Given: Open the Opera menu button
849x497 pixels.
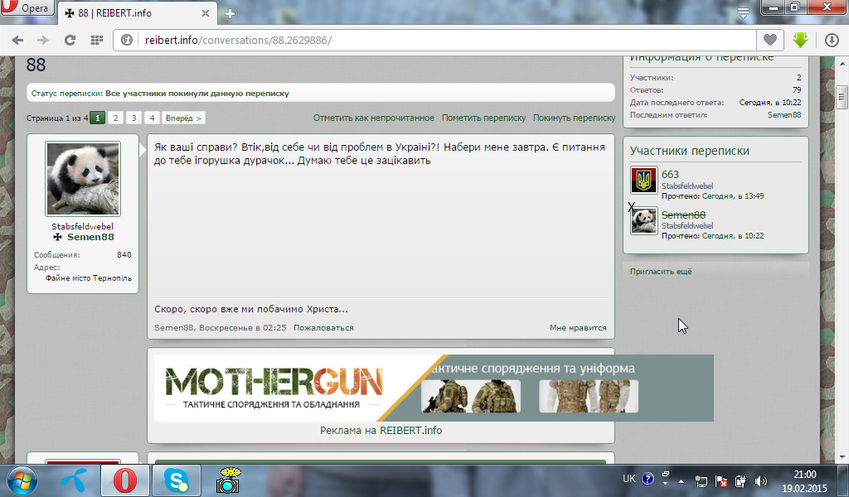Looking at the screenshot, I should 27,7.
